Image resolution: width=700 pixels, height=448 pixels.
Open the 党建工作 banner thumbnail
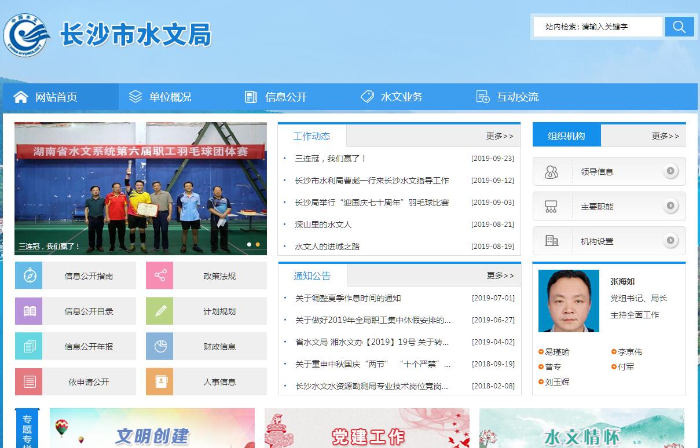pos(367,428)
